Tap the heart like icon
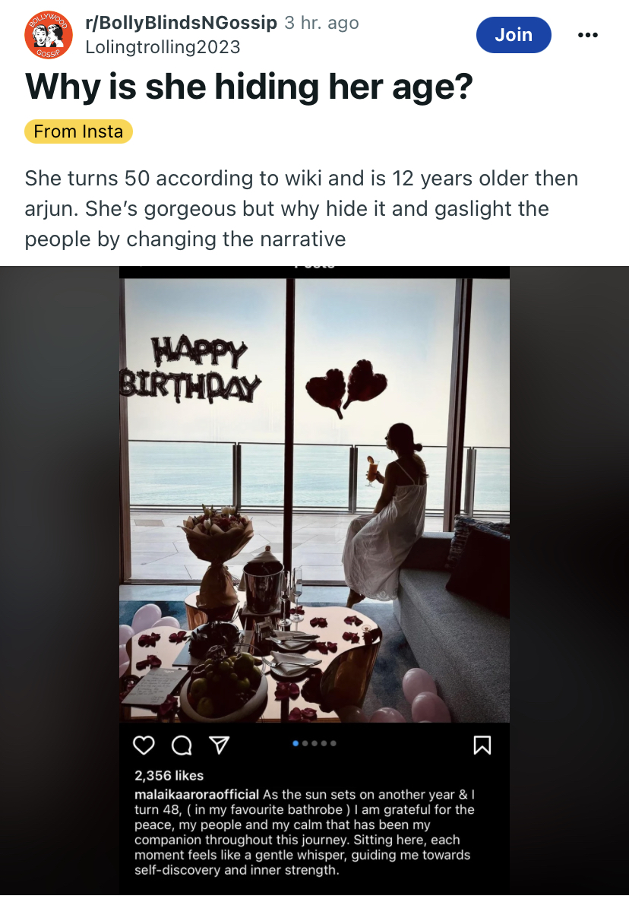This screenshot has width=629, height=899. (144, 745)
